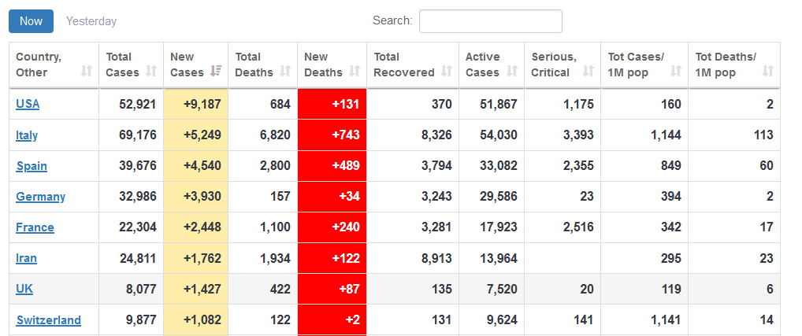Select Switzerland new cases cell +1,082

[196, 320]
